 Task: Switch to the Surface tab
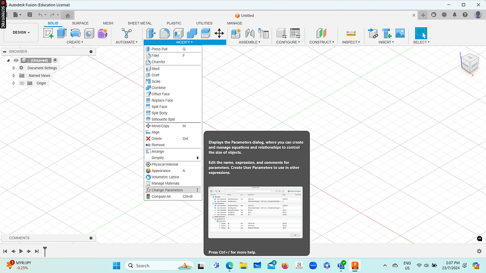click(80, 23)
